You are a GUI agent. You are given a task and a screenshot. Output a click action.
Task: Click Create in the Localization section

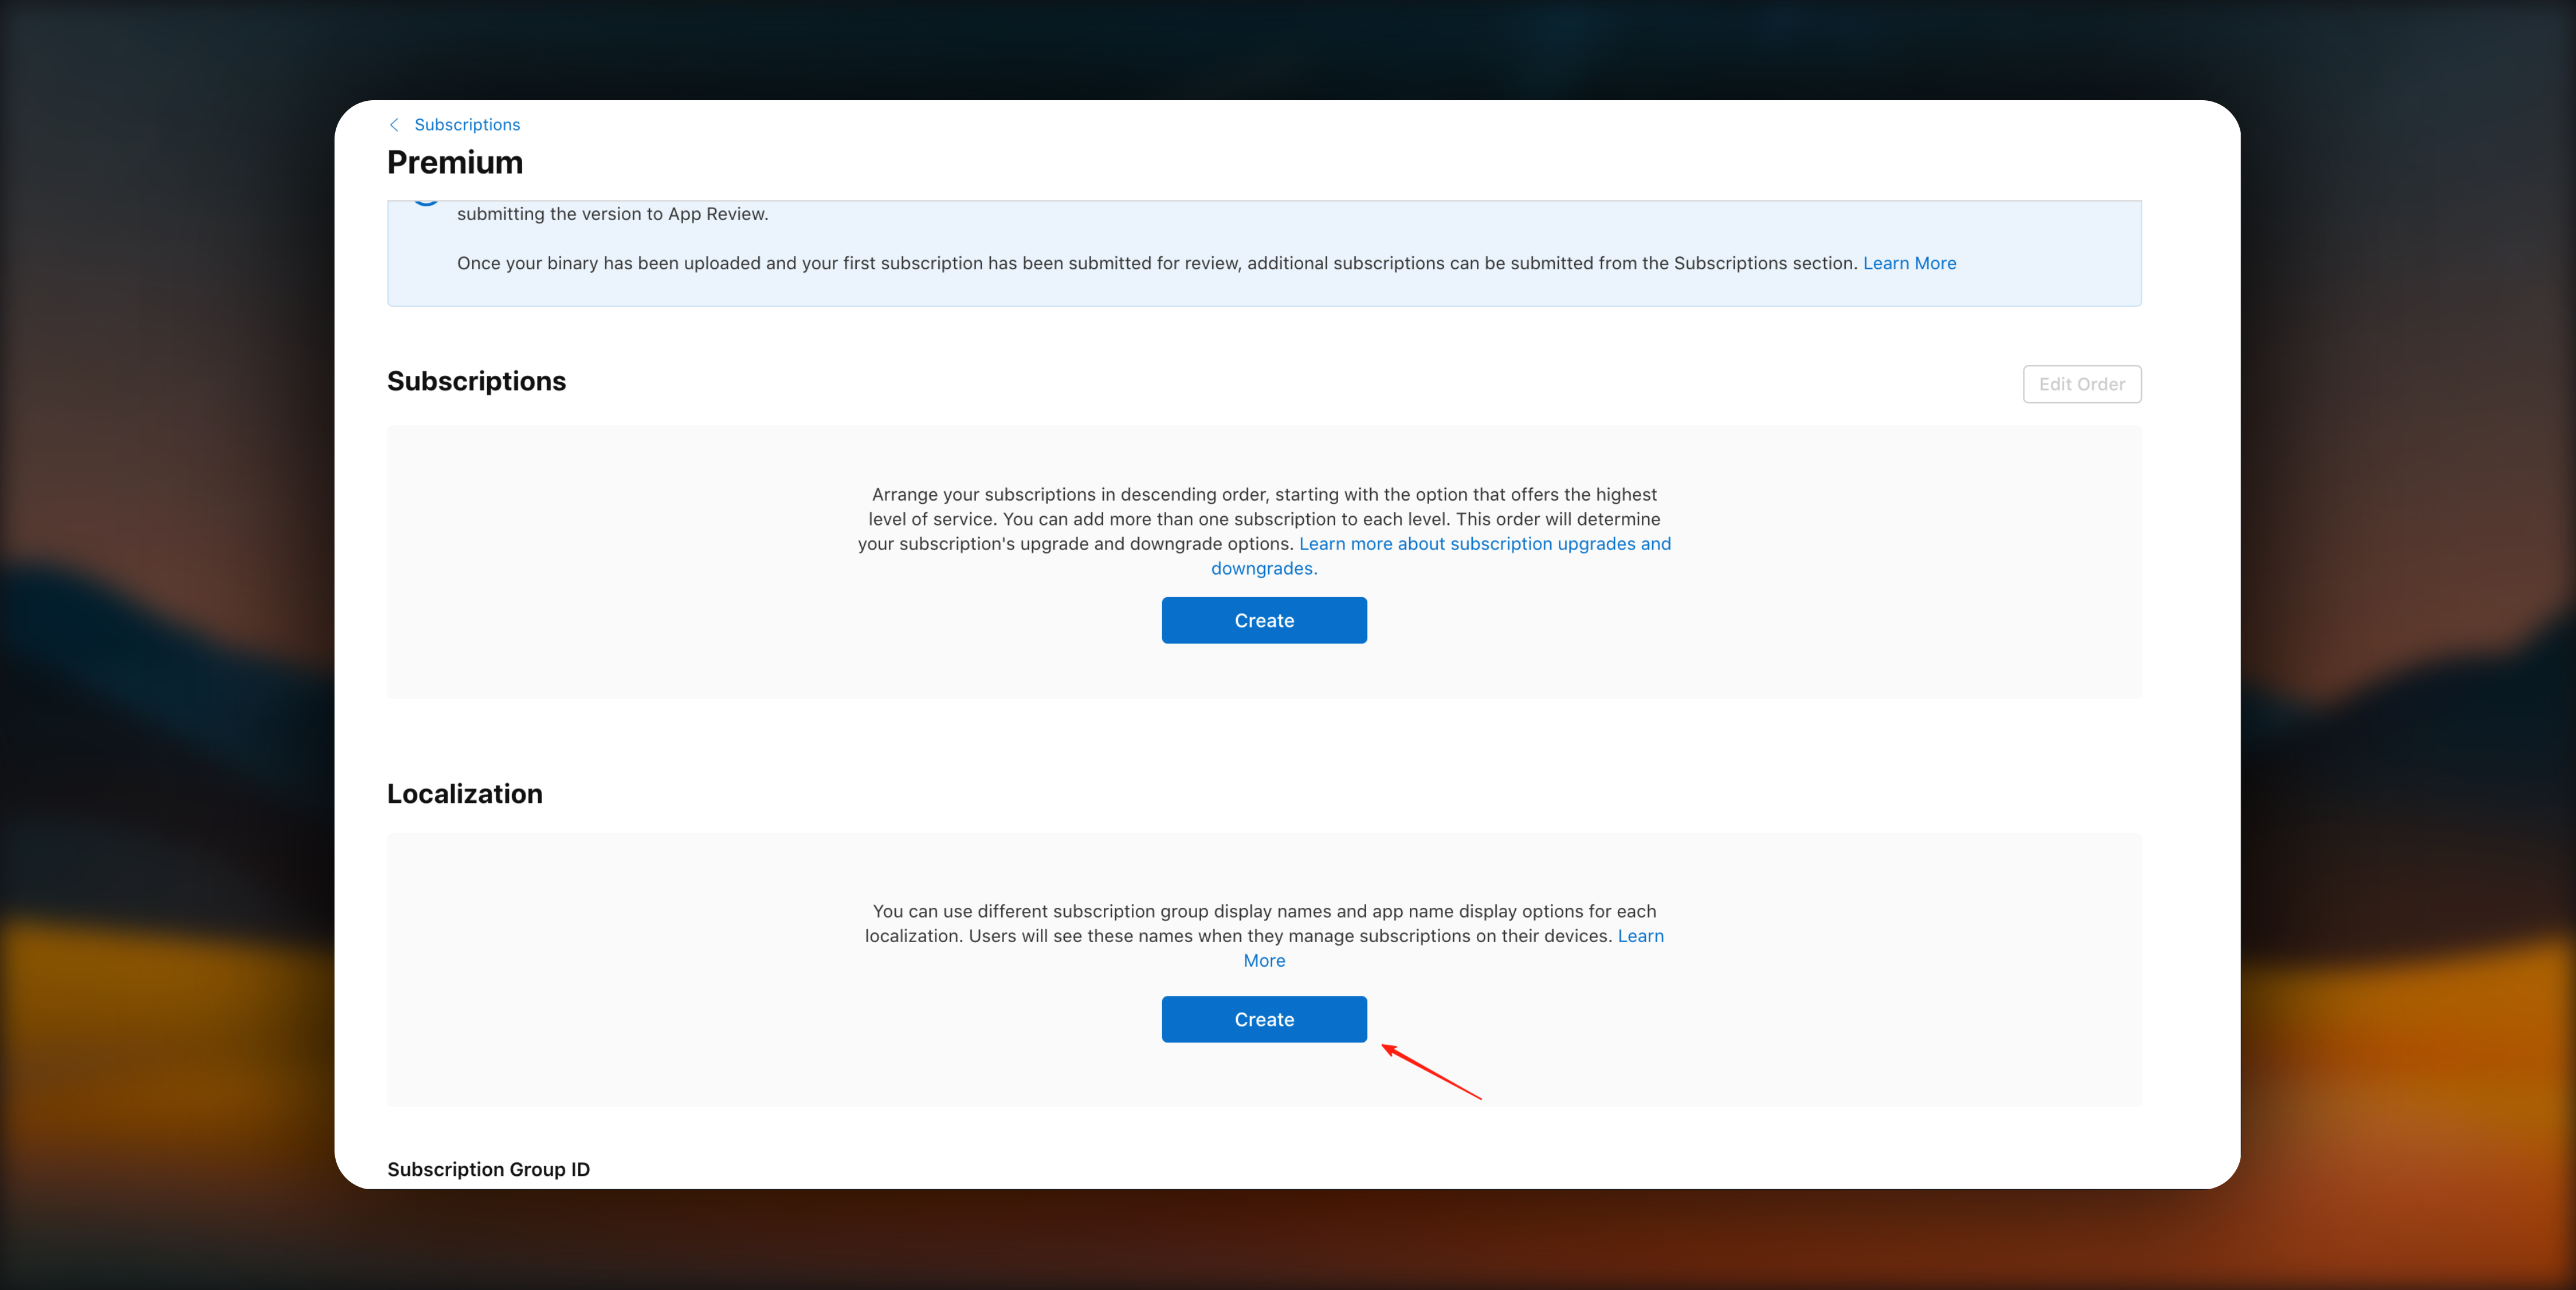(1264, 1019)
